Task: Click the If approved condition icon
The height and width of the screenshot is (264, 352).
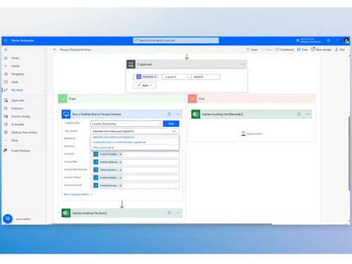Action: tap(131, 64)
